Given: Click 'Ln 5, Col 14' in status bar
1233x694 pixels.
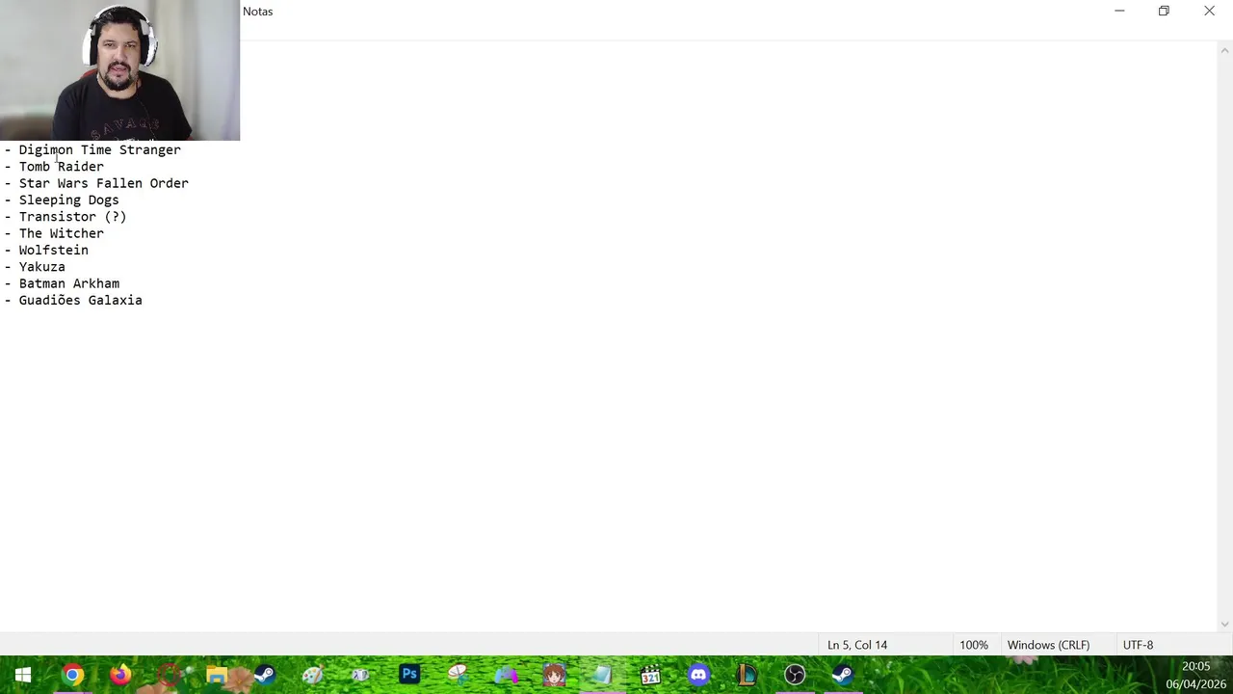Looking at the screenshot, I should pyautogui.click(x=857, y=645).
